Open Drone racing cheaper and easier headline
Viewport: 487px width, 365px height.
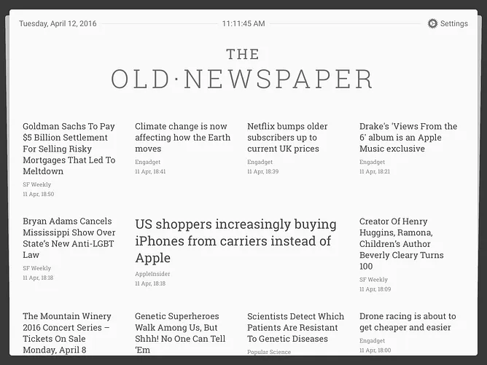click(x=408, y=322)
